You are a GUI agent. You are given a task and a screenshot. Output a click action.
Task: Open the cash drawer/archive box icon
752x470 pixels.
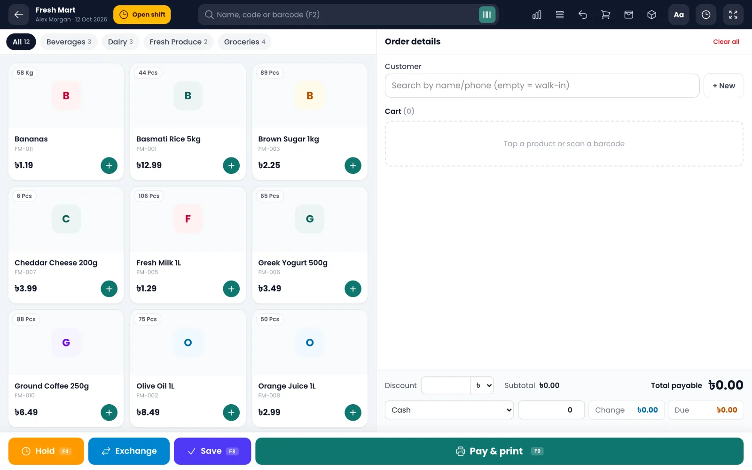pos(629,15)
